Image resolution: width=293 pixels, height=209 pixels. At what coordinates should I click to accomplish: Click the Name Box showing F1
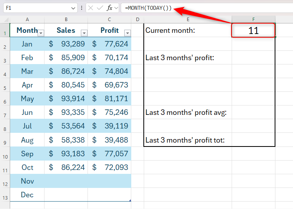tap(40, 8)
